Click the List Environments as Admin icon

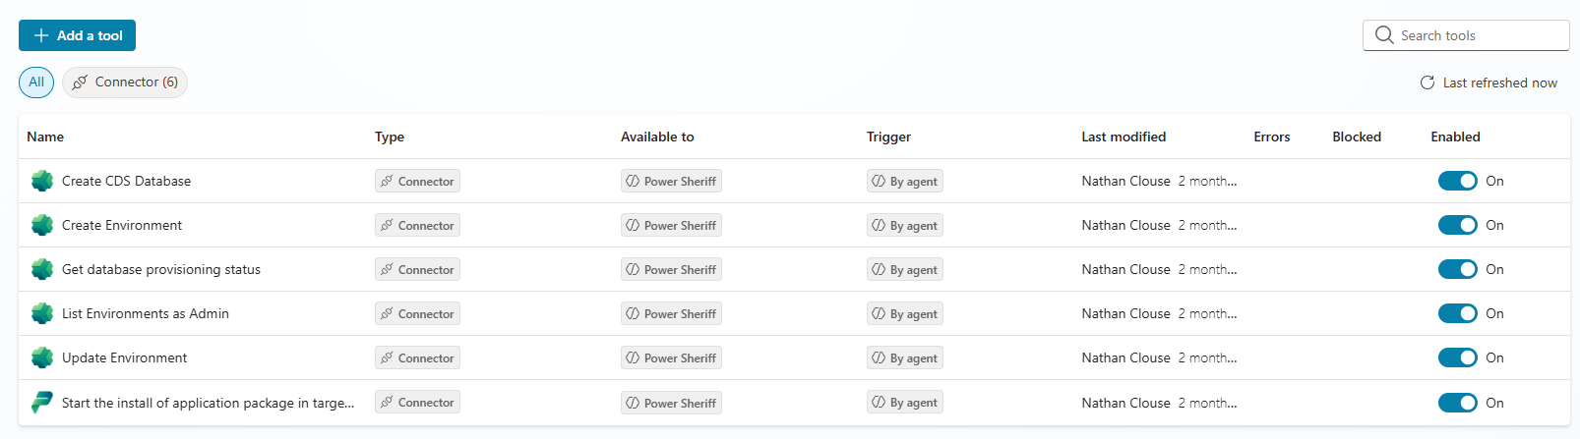42,313
